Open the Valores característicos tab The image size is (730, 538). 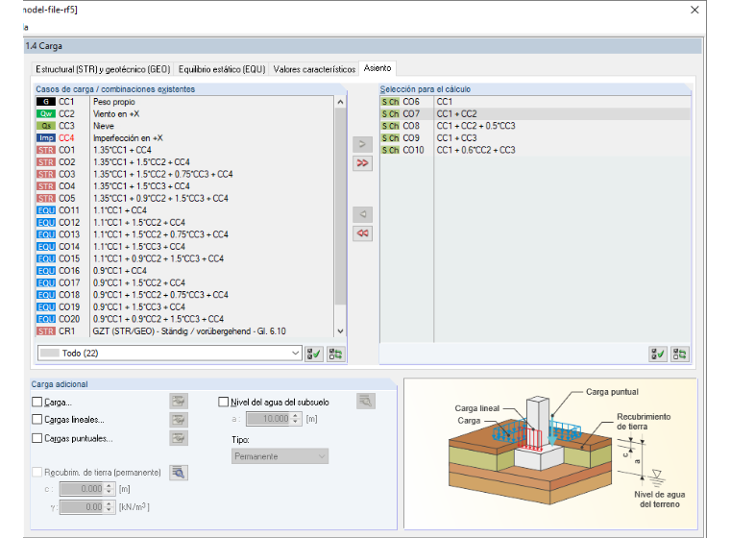tap(314, 69)
